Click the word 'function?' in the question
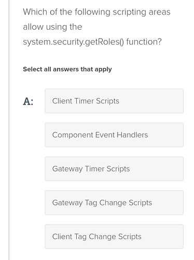 click(144, 42)
